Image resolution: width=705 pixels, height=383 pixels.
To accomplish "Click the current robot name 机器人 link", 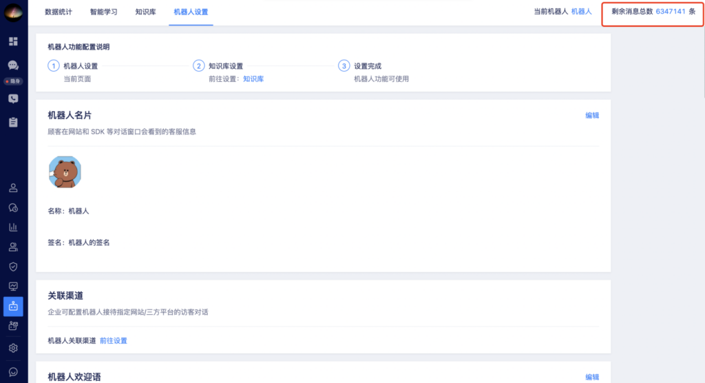I will pyautogui.click(x=581, y=12).
